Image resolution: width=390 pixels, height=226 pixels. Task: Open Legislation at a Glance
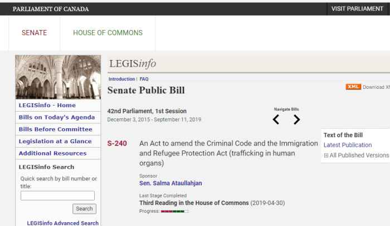tap(55, 141)
